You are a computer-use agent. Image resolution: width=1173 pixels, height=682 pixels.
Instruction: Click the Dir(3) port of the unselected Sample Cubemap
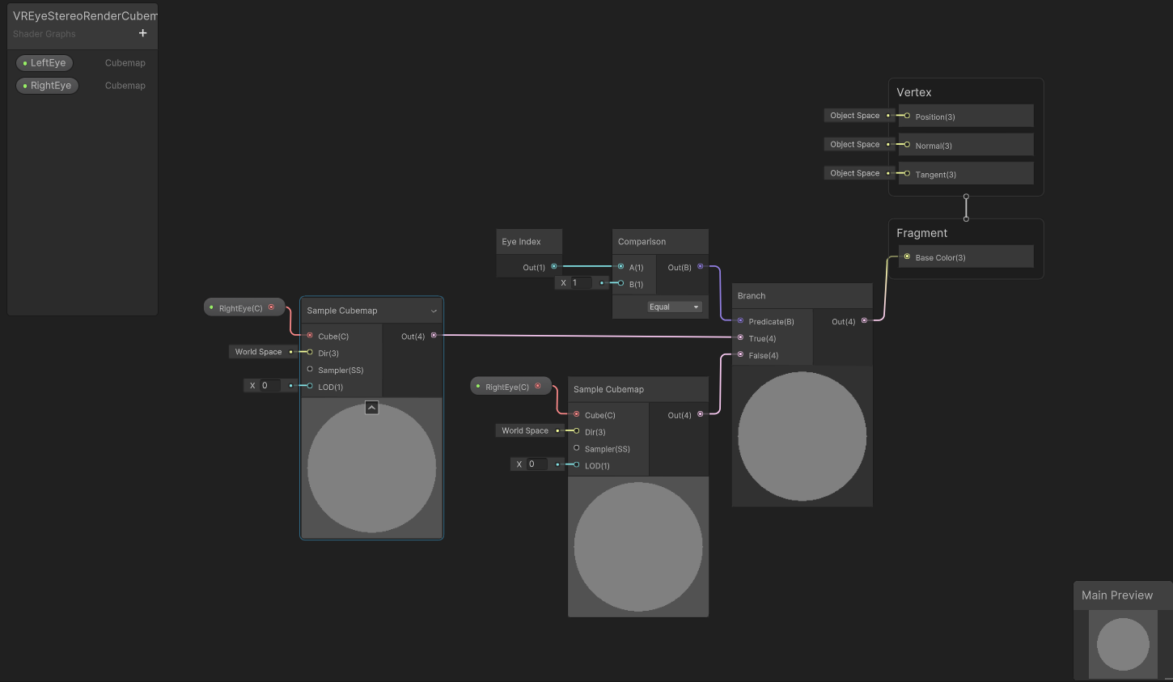click(x=576, y=430)
